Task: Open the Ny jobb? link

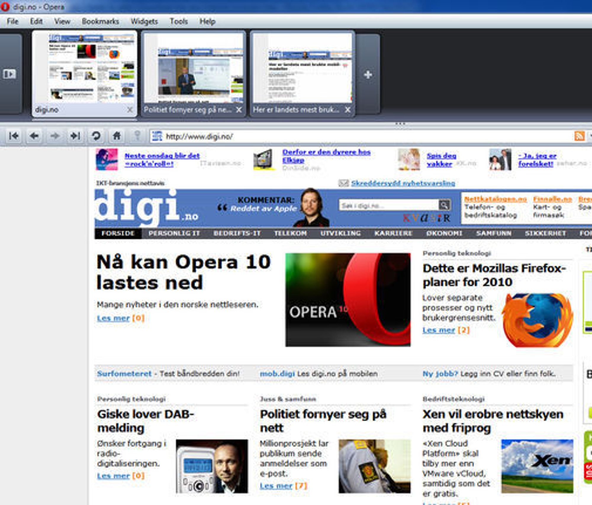Action: tap(440, 373)
